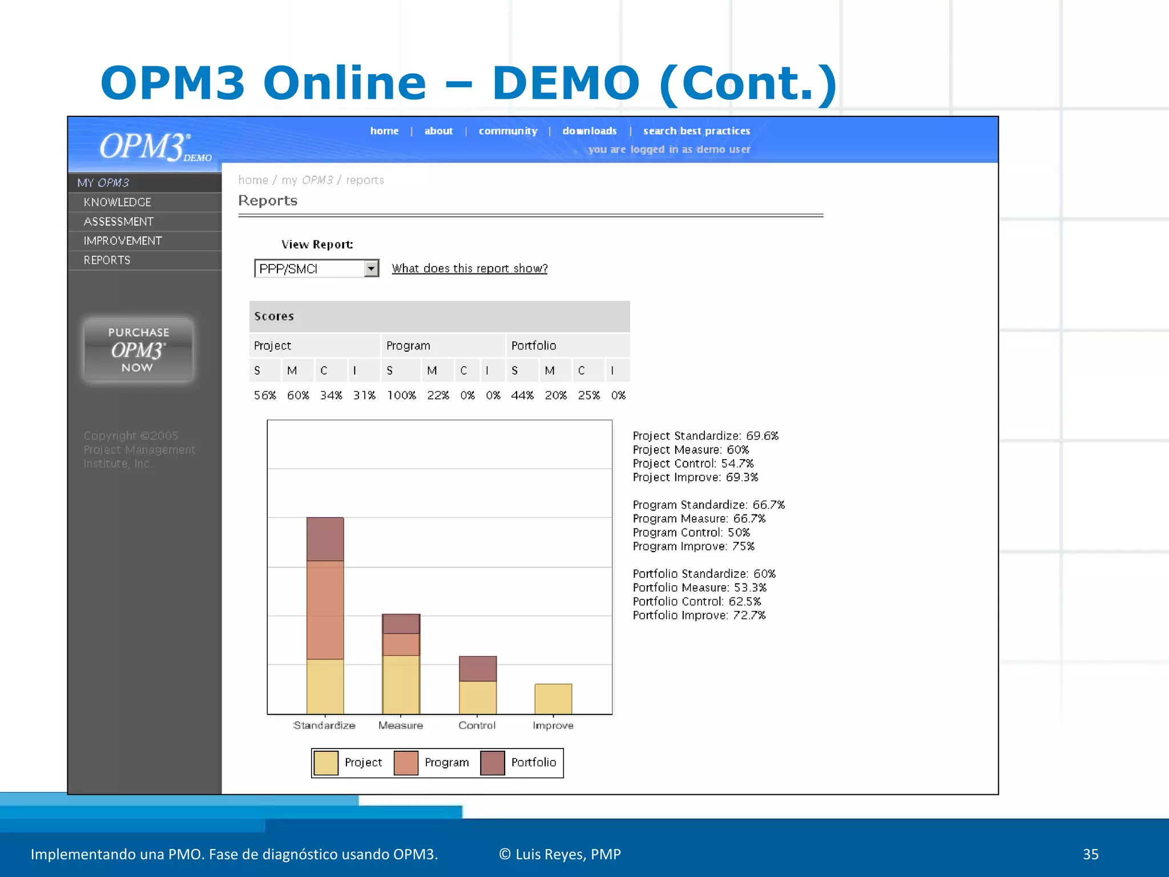Expand the View Report dropdown arrow
Screen dimensions: 1169x877
point(372,268)
